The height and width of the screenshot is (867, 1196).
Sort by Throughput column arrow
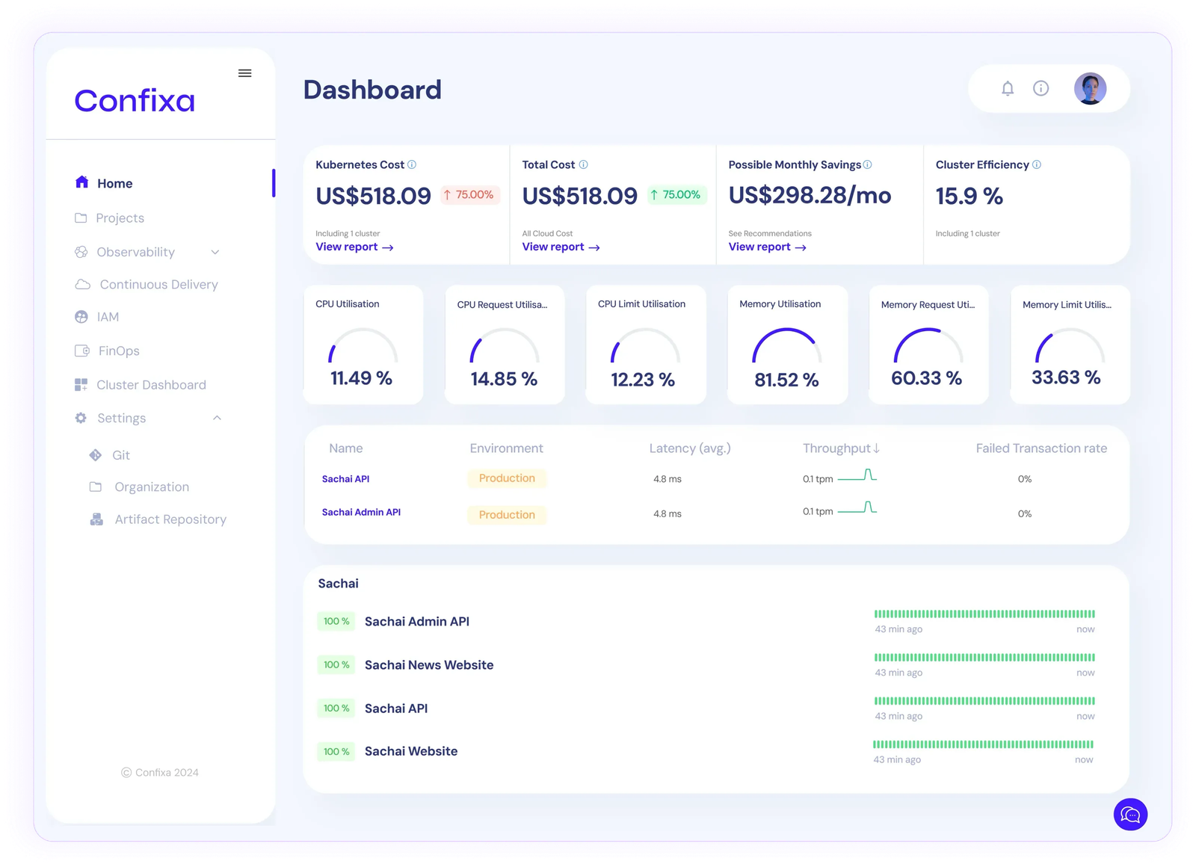(x=877, y=448)
